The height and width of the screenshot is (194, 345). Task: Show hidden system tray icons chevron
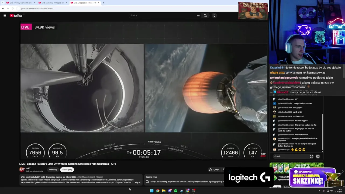[x=320, y=191]
